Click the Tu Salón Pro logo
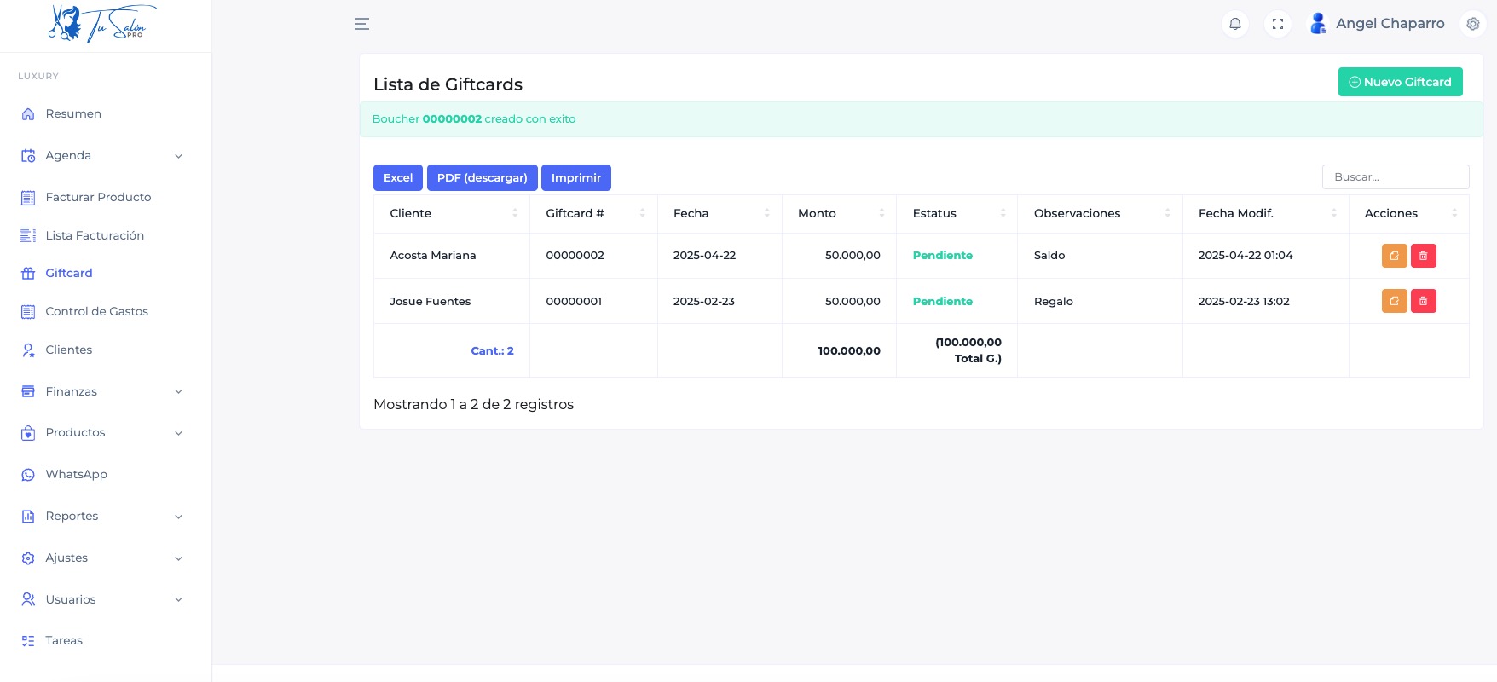 (x=103, y=24)
